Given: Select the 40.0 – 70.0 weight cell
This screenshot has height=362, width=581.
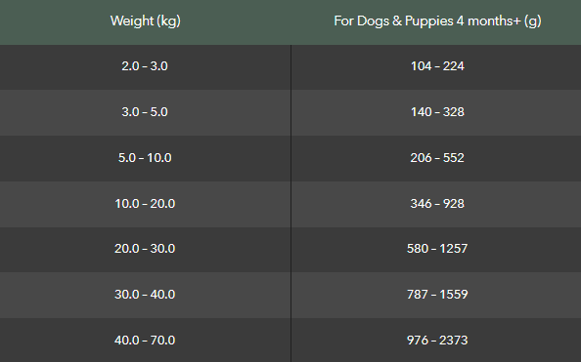Looking at the screenshot, I should click(x=145, y=341).
